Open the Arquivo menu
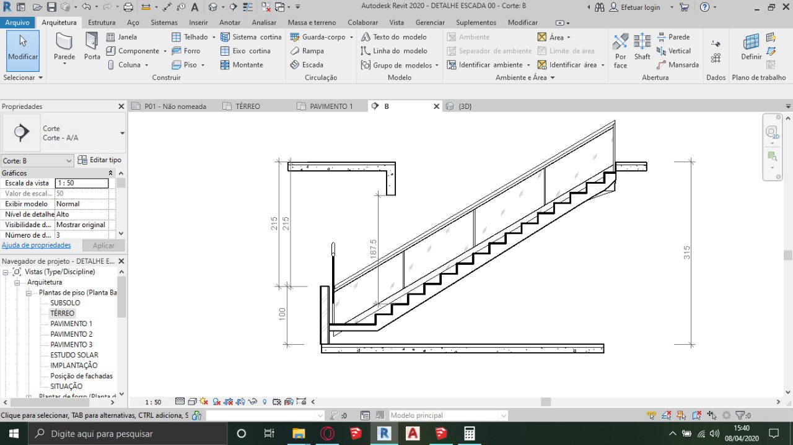 pyautogui.click(x=17, y=22)
